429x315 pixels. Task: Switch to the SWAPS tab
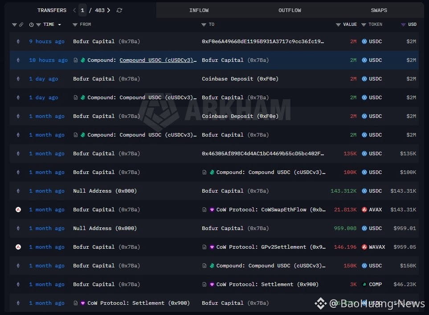(x=379, y=10)
